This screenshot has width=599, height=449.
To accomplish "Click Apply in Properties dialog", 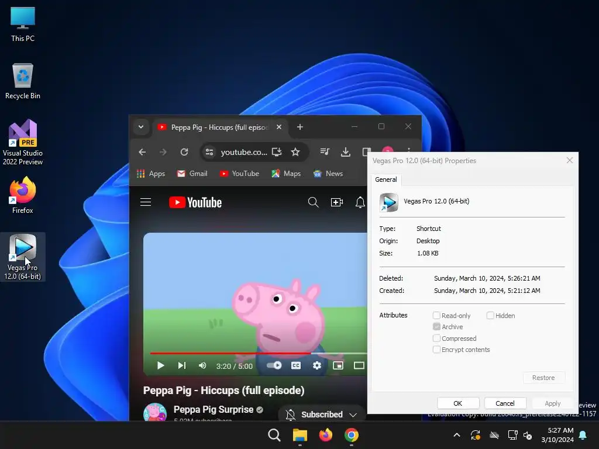I will [552, 403].
